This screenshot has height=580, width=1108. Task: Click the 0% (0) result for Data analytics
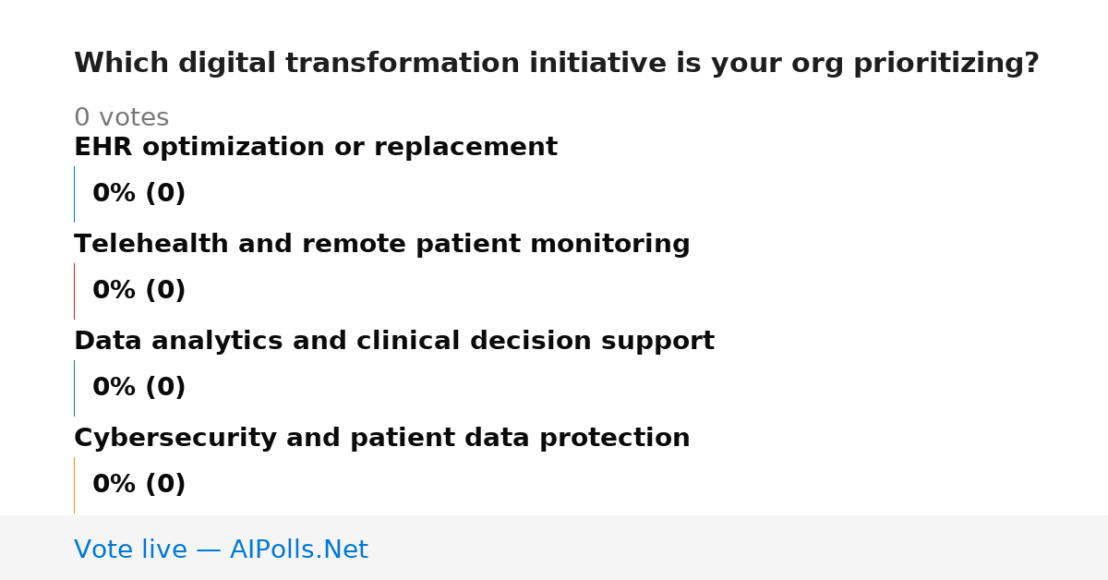point(139,388)
